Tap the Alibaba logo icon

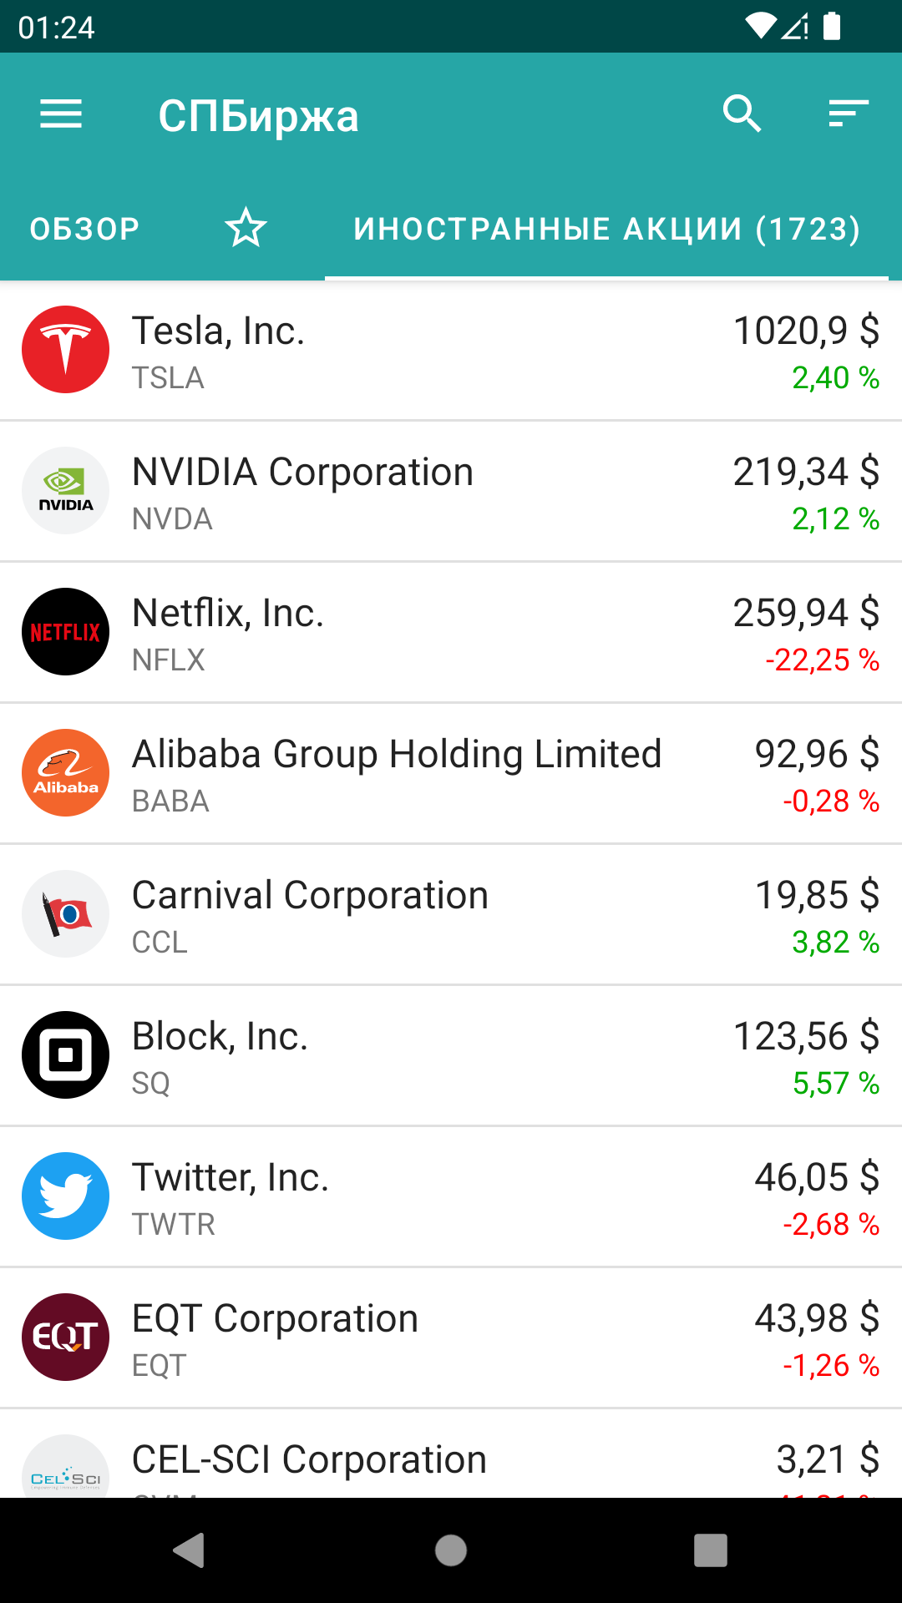pos(65,773)
